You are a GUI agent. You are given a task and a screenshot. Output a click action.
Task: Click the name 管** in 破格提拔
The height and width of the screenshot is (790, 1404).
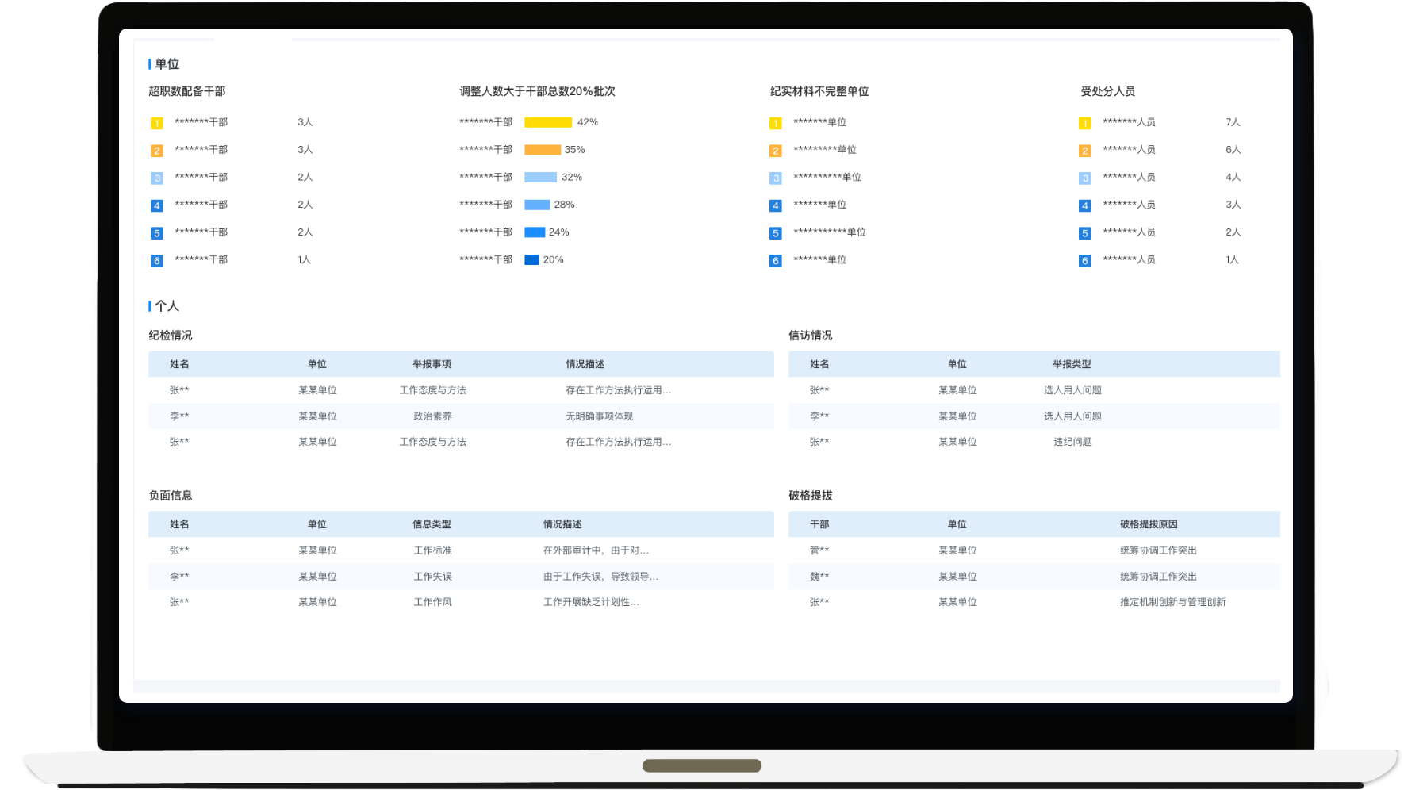pos(819,550)
